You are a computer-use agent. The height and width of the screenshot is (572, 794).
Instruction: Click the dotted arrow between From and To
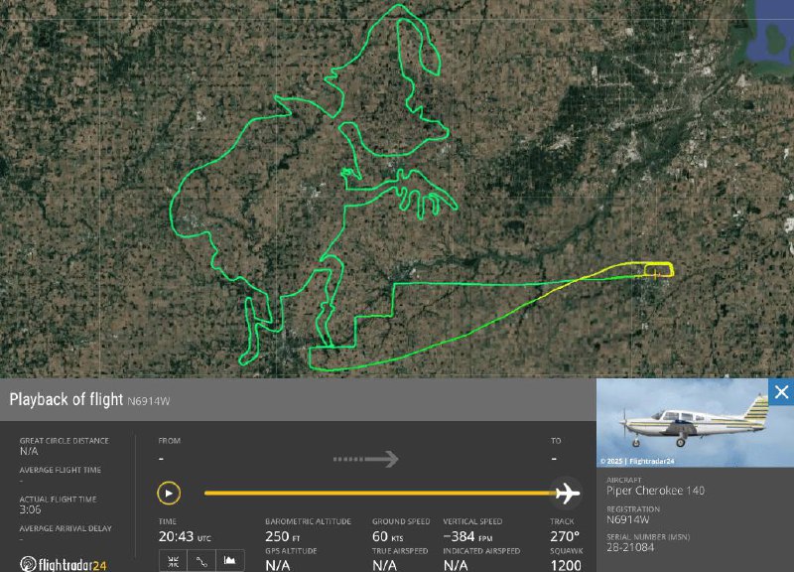[x=365, y=459]
